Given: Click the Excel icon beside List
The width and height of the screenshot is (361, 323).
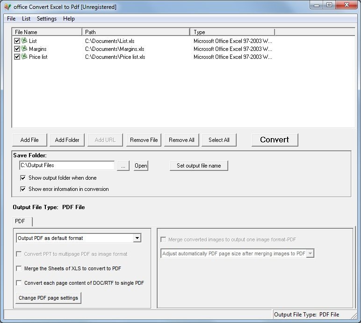Looking at the screenshot, I should pos(24,41).
